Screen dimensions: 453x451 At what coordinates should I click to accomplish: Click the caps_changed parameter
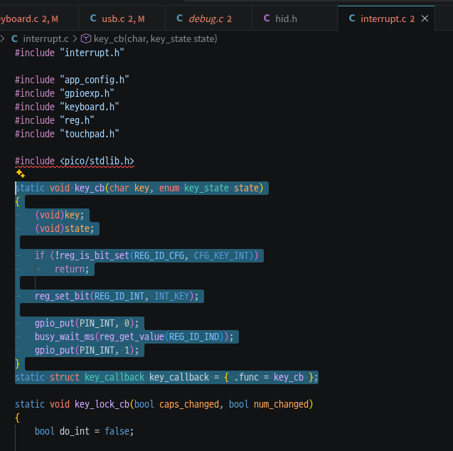(189, 404)
